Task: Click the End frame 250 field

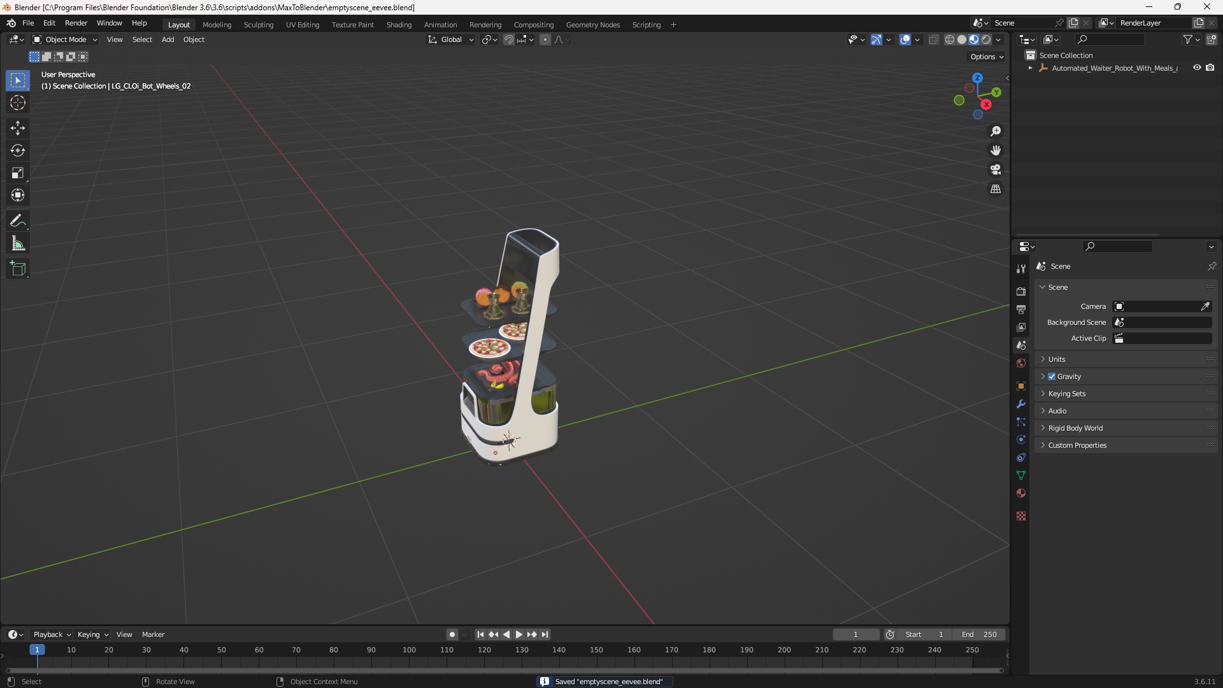Action: tap(979, 634)
